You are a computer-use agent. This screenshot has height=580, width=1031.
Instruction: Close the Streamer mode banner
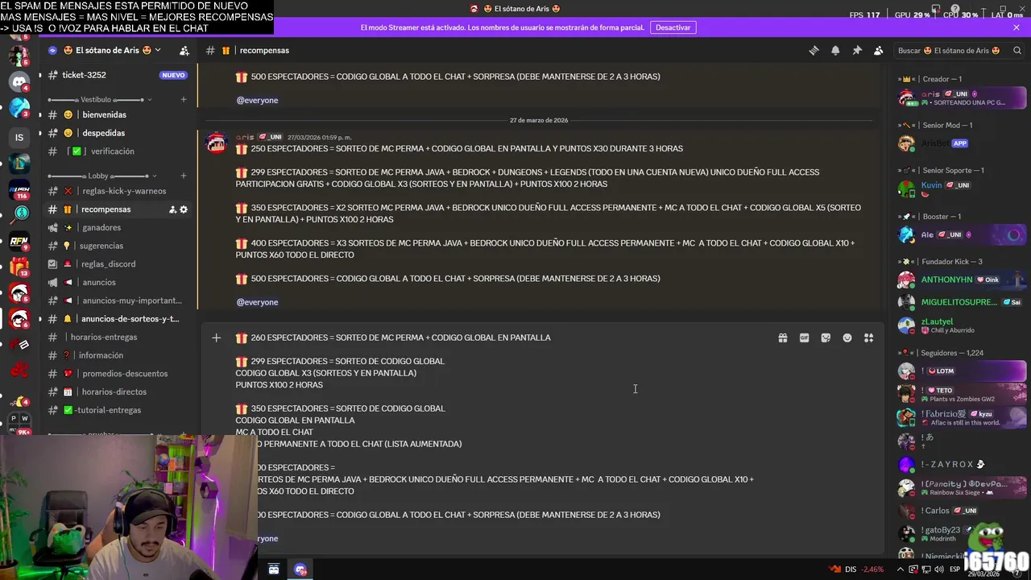click(1017, 27)
